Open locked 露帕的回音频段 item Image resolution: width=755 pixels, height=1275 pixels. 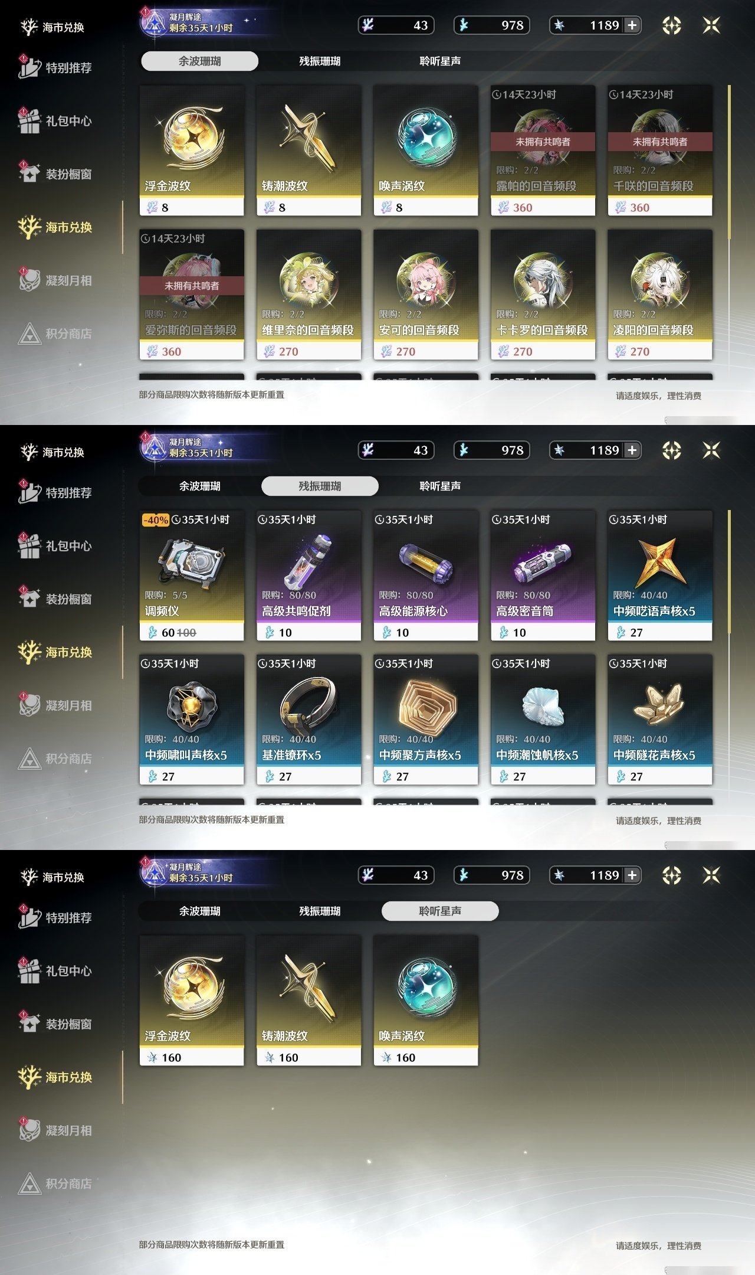click(543, 151)
